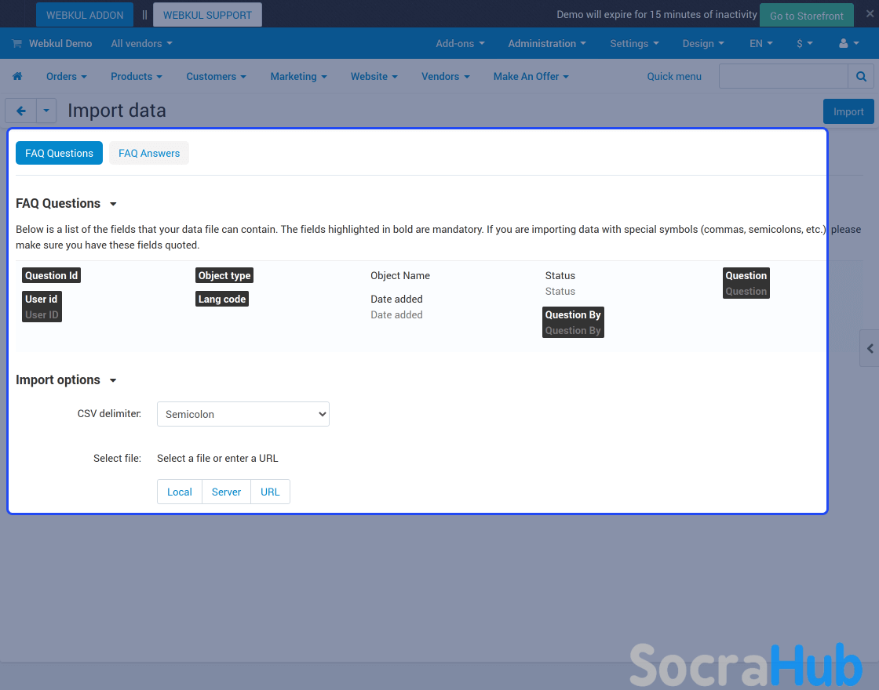Open the $ currency dropdown

tap(805, 43)
